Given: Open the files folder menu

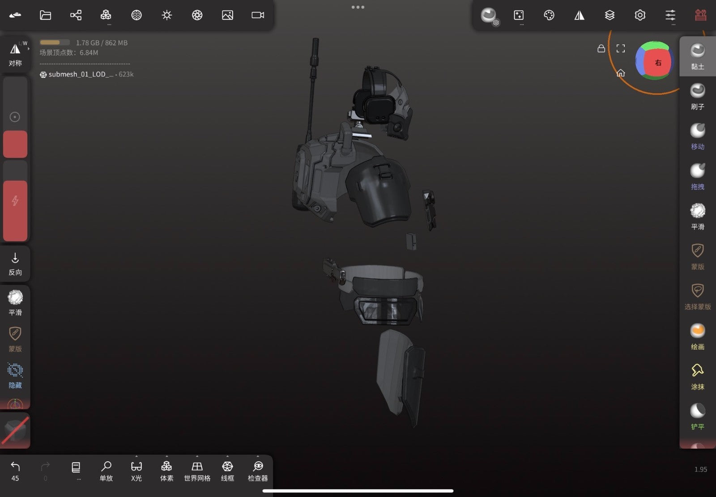Looking at the screenshot, I should pyautogui.click(x=45, y=15).
